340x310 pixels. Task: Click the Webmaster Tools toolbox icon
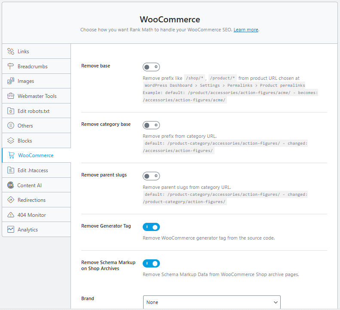[11, 96]
